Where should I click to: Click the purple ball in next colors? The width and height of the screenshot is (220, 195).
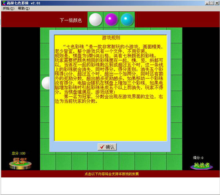pos(111,20)
